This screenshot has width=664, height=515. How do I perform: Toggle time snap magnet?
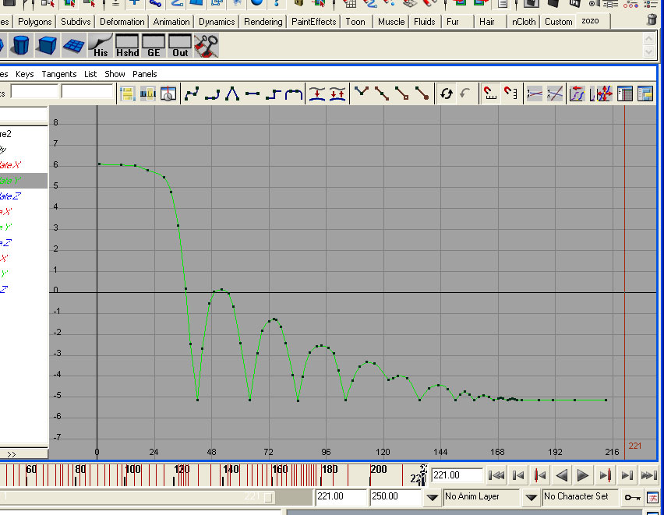(x=490, y=93)
